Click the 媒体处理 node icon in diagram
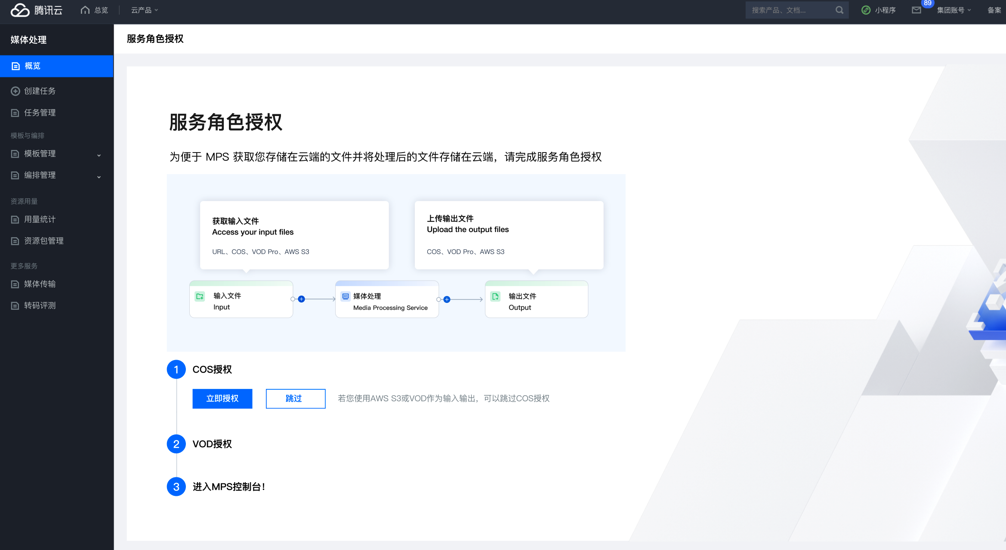The image size is (1006, 550). click(x=346, y=296)
